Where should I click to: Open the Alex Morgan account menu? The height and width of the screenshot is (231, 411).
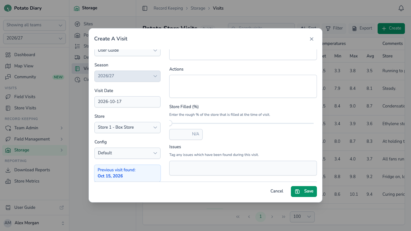tap(35, 223)
